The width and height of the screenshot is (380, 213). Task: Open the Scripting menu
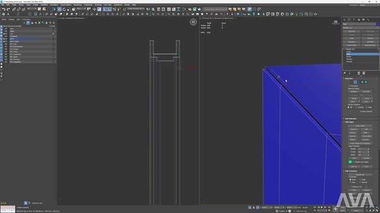coord(98,5)
